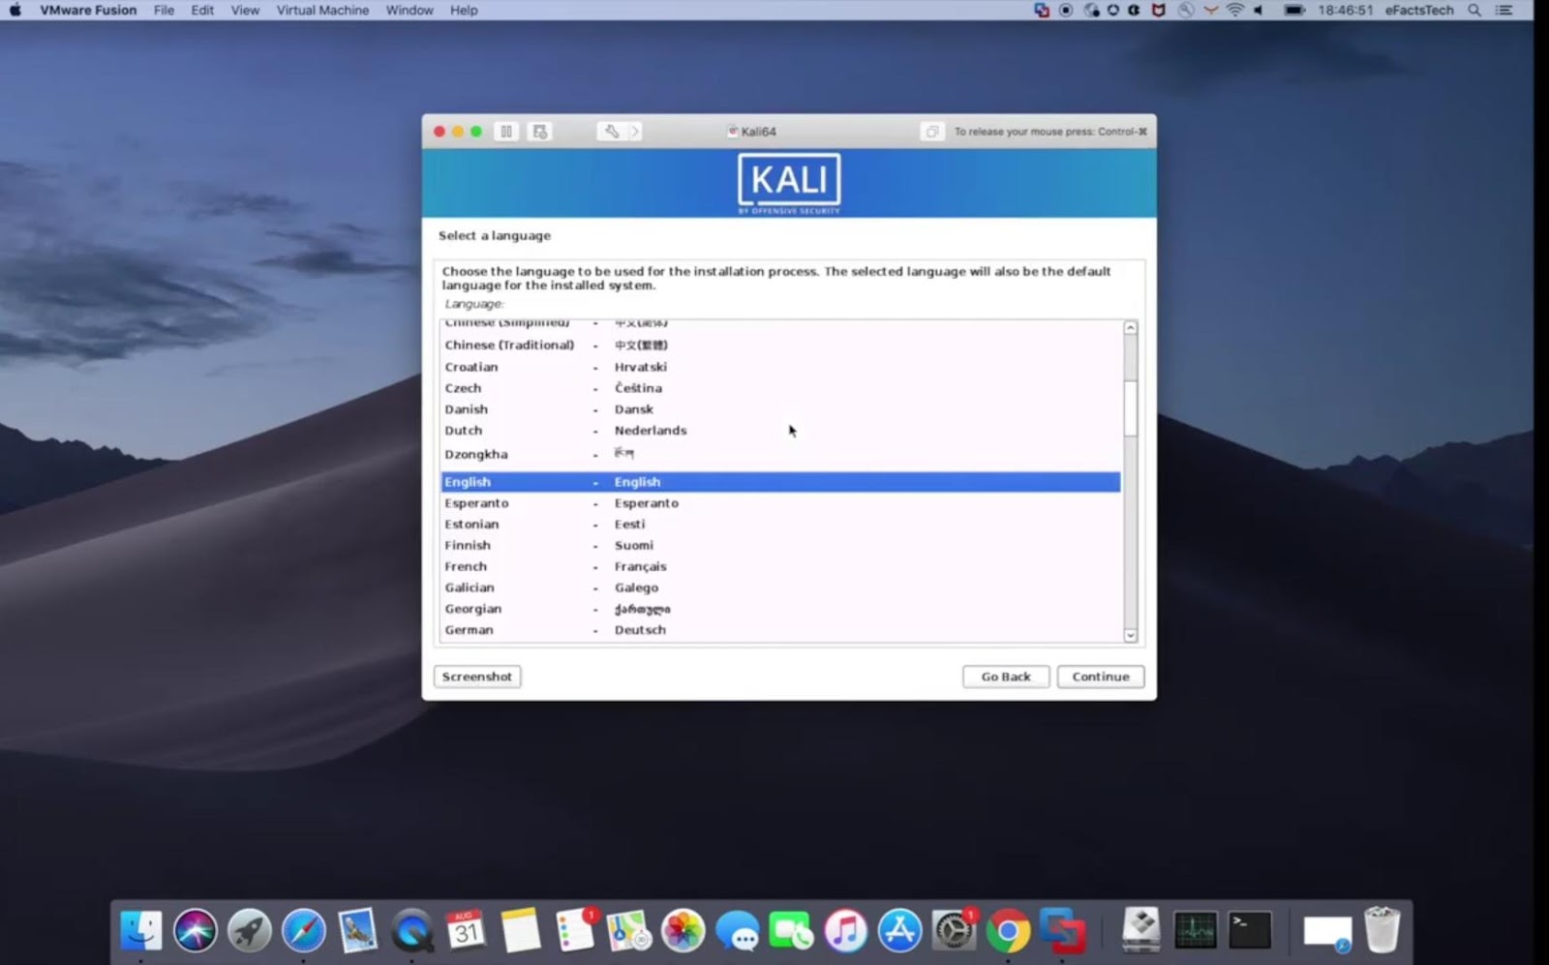Click the Screenshot button

477,677
